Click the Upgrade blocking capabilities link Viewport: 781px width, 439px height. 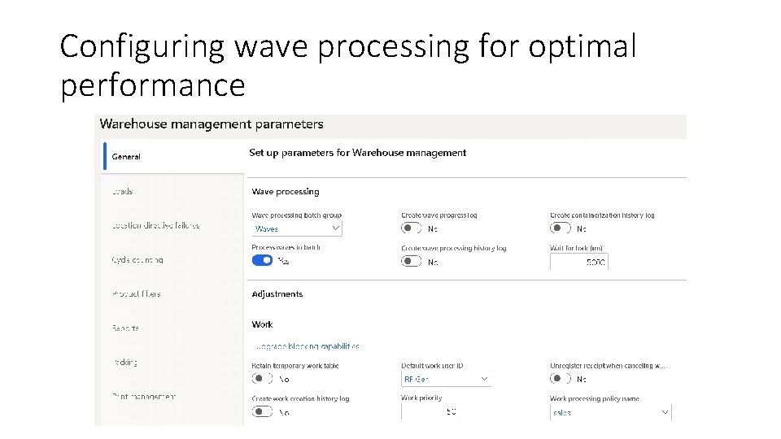pyautogui.click(x=306, y=346)
